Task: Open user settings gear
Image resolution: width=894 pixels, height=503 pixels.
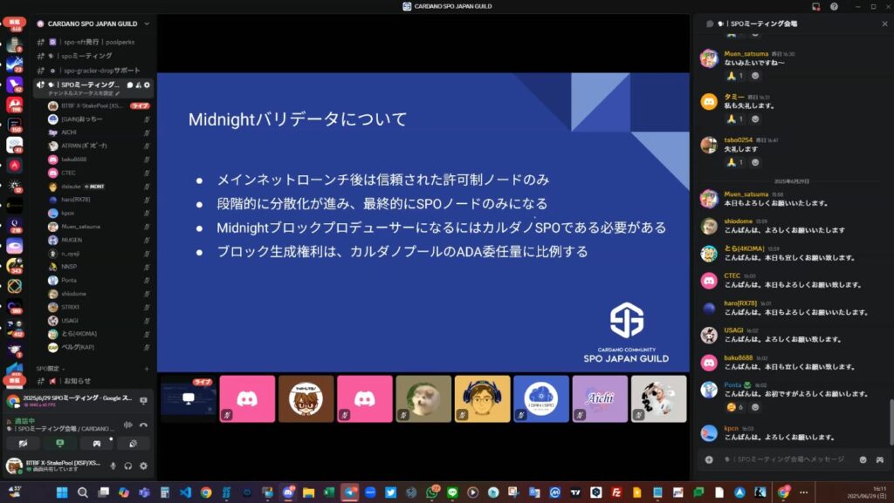Action: coord(144,466)
